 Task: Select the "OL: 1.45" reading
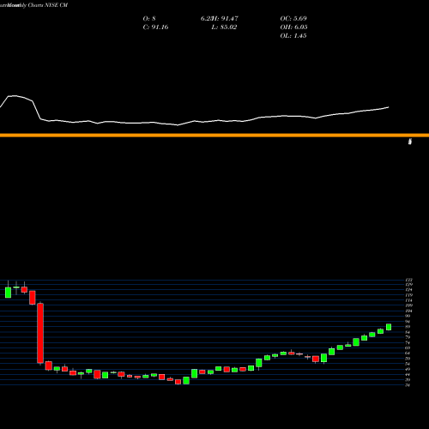[x=293, y=36]
